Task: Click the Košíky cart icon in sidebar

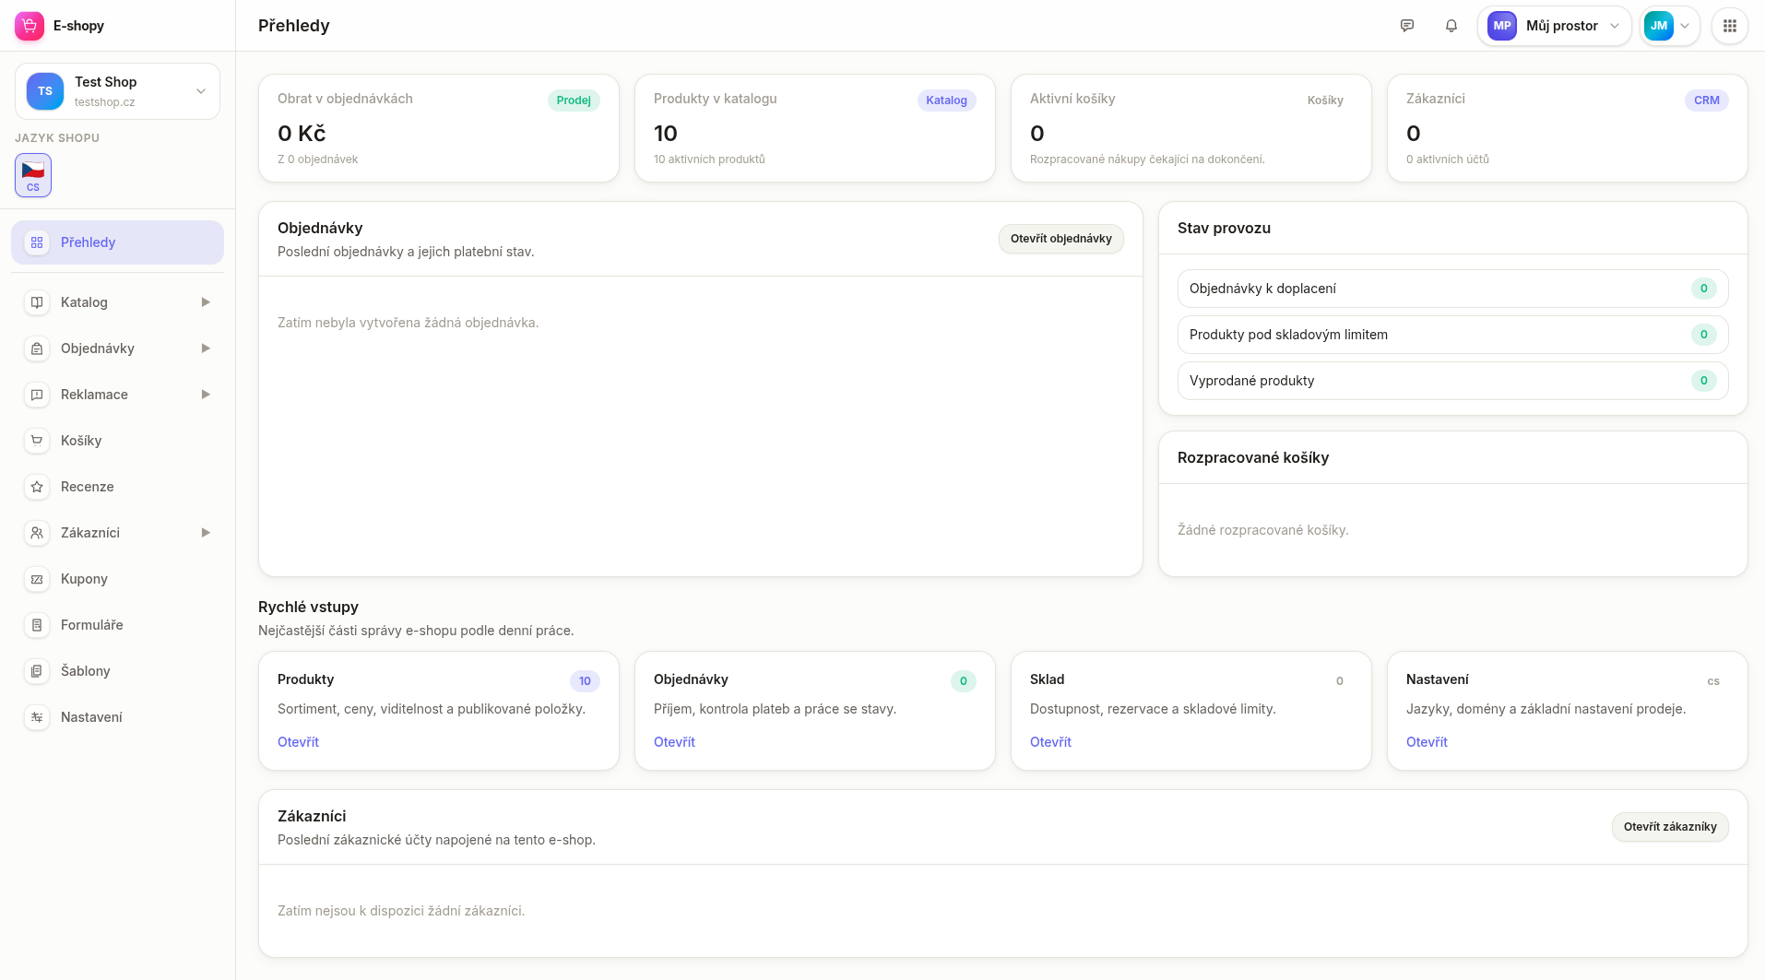Action: point(37,441)
